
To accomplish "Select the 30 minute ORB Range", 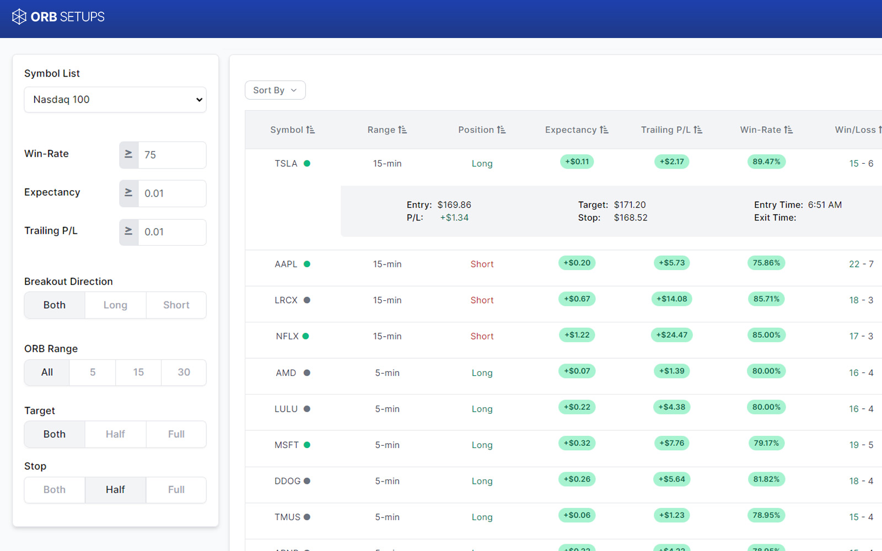I will tap(184, 372).
